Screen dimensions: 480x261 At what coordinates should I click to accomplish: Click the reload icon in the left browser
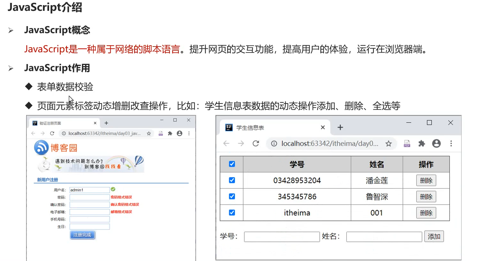[52, 134]
